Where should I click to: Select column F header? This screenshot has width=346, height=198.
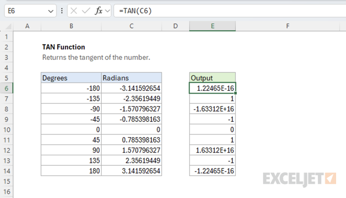pyautogui.click(x=288, y=26)
